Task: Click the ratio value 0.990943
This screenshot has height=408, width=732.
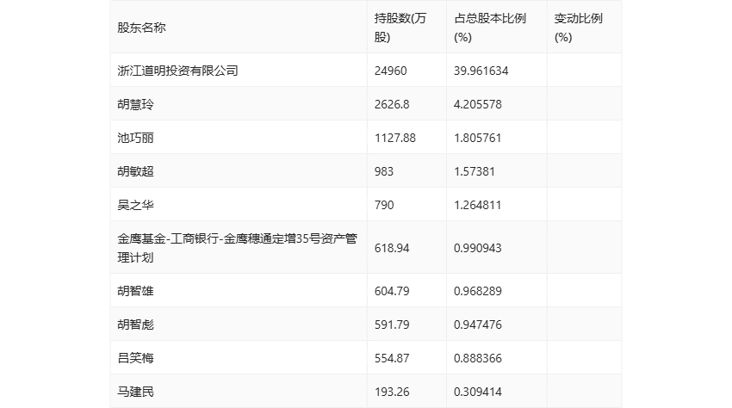Action: coord(478,248)
